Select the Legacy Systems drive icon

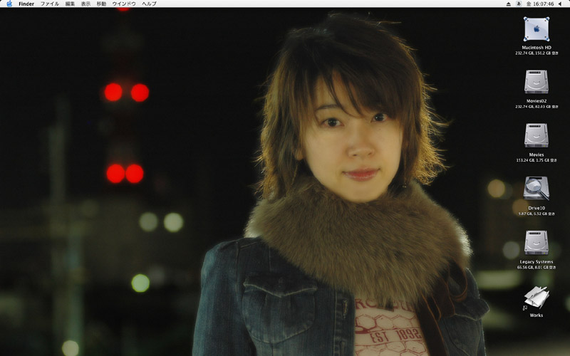pos(537,243)
